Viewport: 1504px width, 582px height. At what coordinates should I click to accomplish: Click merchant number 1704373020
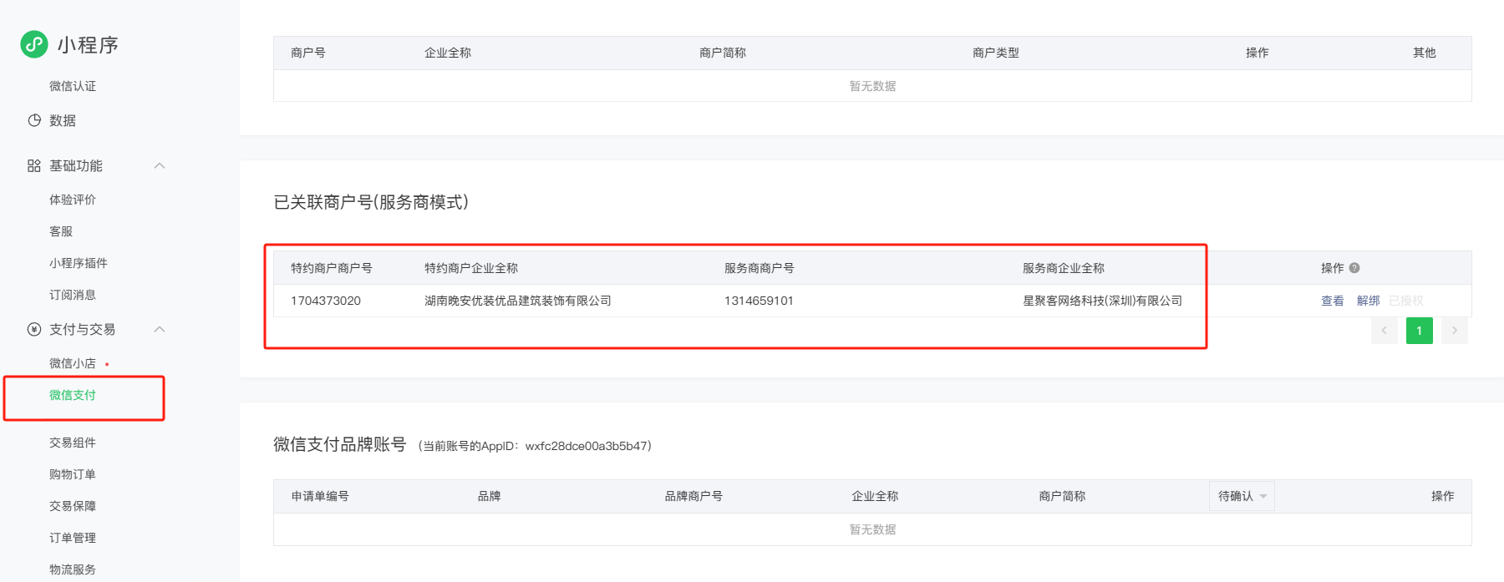326,301
